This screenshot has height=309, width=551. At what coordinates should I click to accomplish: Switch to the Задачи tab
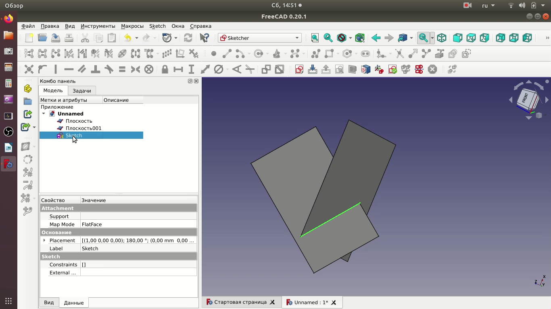[82, 91]
